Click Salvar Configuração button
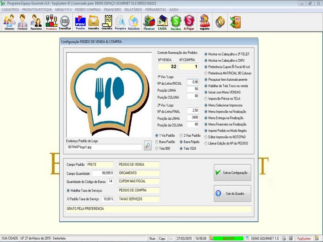This screenshot has height=242, width=323. point(233,173)
